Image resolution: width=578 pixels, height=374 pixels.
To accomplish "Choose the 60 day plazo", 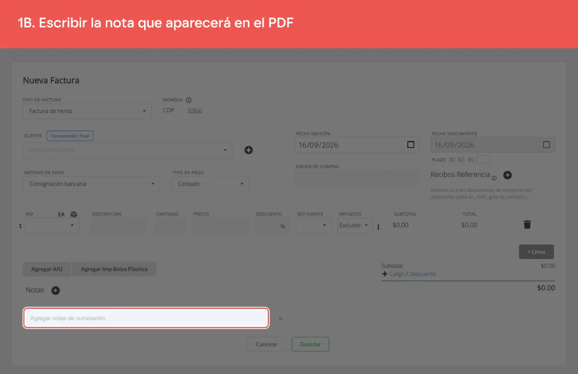I will [461, 160].
